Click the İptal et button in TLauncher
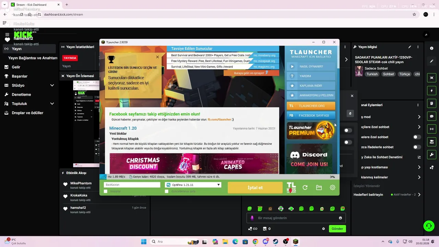 (255, 188)
